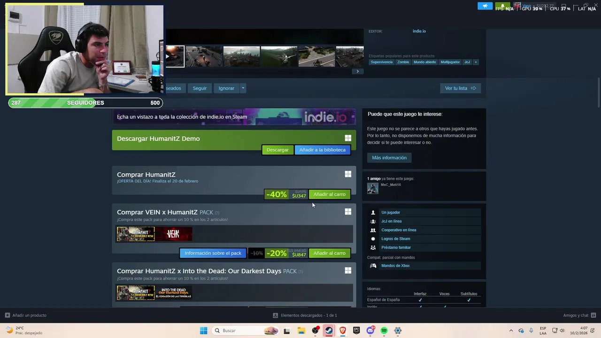Click -40% discount badge for HumanitZ

point(276,194)
